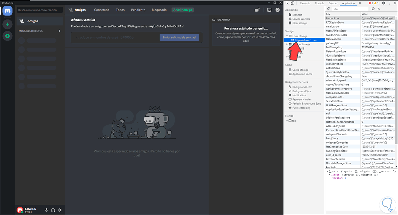Click the DevTools storage Filter field

click(x=350, y=9)
